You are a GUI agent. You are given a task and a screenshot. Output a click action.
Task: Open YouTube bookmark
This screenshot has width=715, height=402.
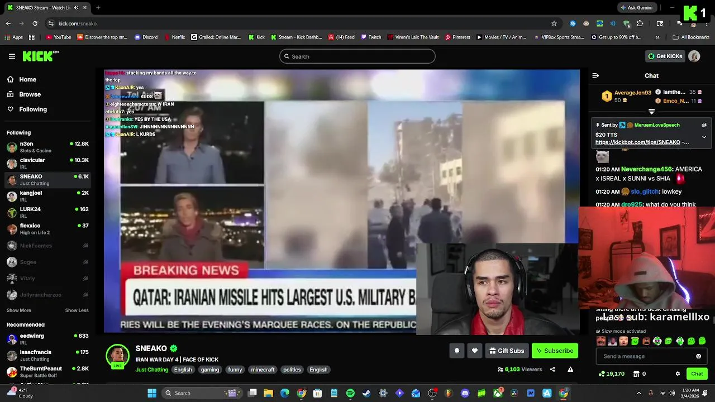(x=58, y=37)
